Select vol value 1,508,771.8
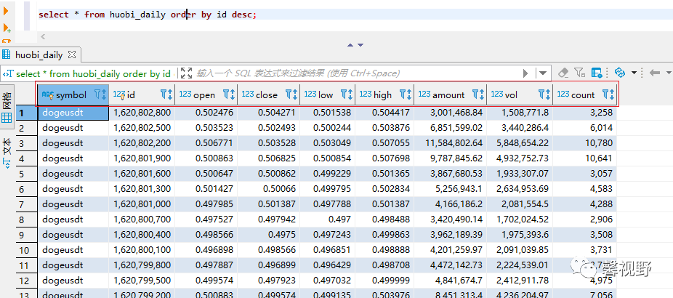Viewport: 673px width, 298px height. (520, 113)
